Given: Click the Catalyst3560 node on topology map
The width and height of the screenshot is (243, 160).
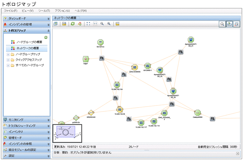Looking at the screenshot, I should click(x=197, y=113).
